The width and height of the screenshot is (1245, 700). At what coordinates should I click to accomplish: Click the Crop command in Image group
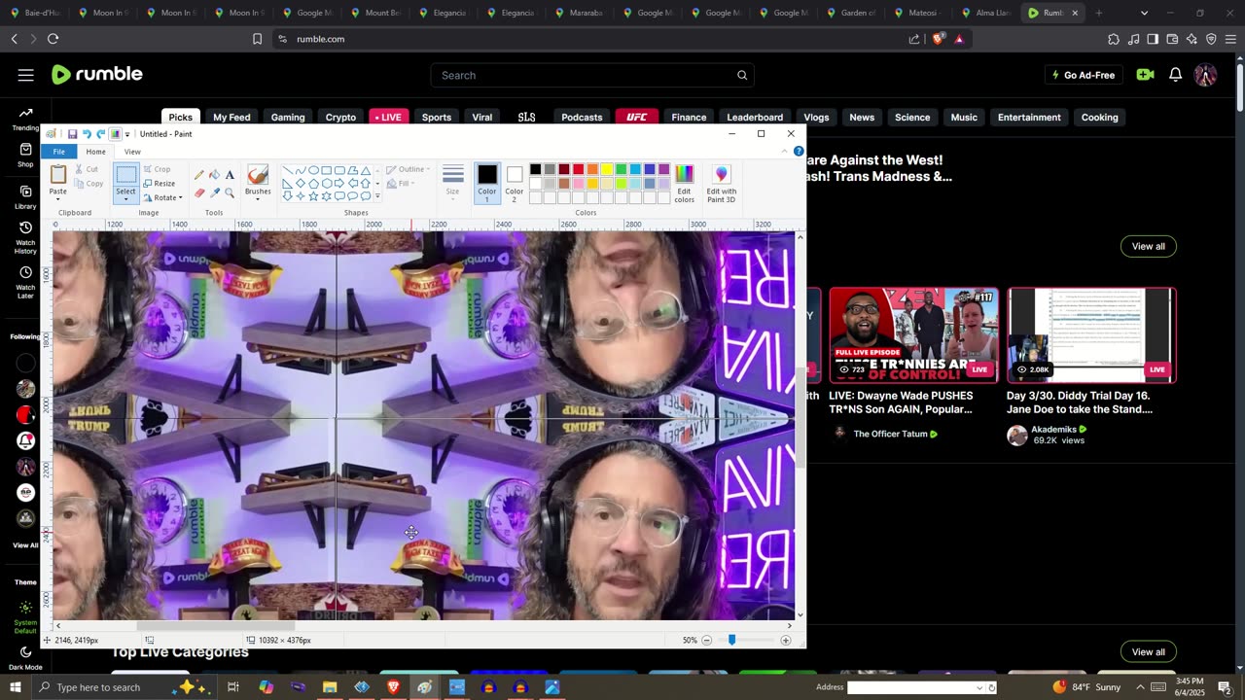point(157,169)
